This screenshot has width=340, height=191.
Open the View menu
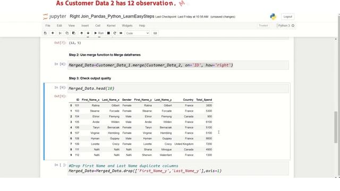point(72,25)
